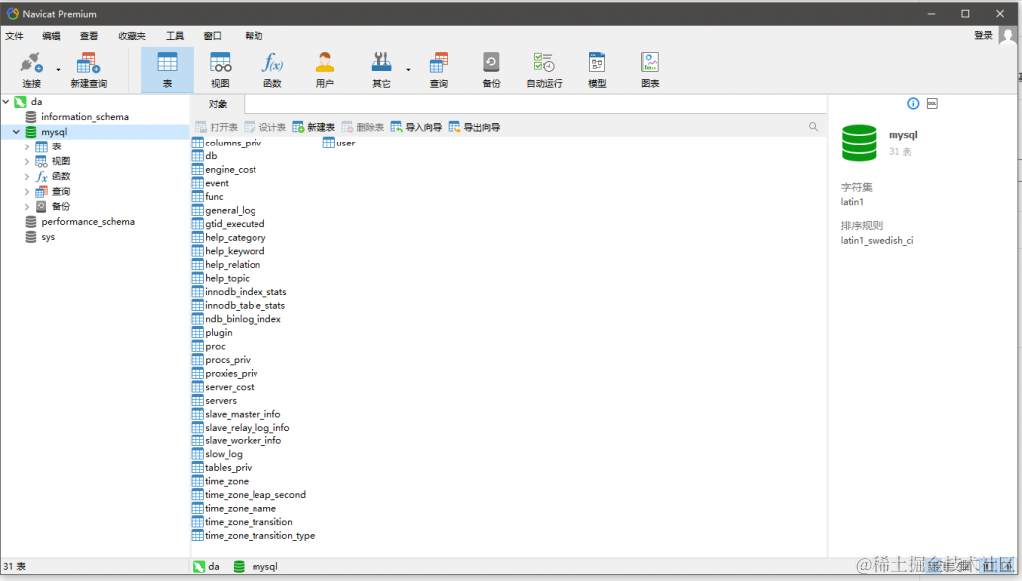Screen dimensions: 1022x581
Task: Open the 查看 (View) menu
Action: coord(89,36)
